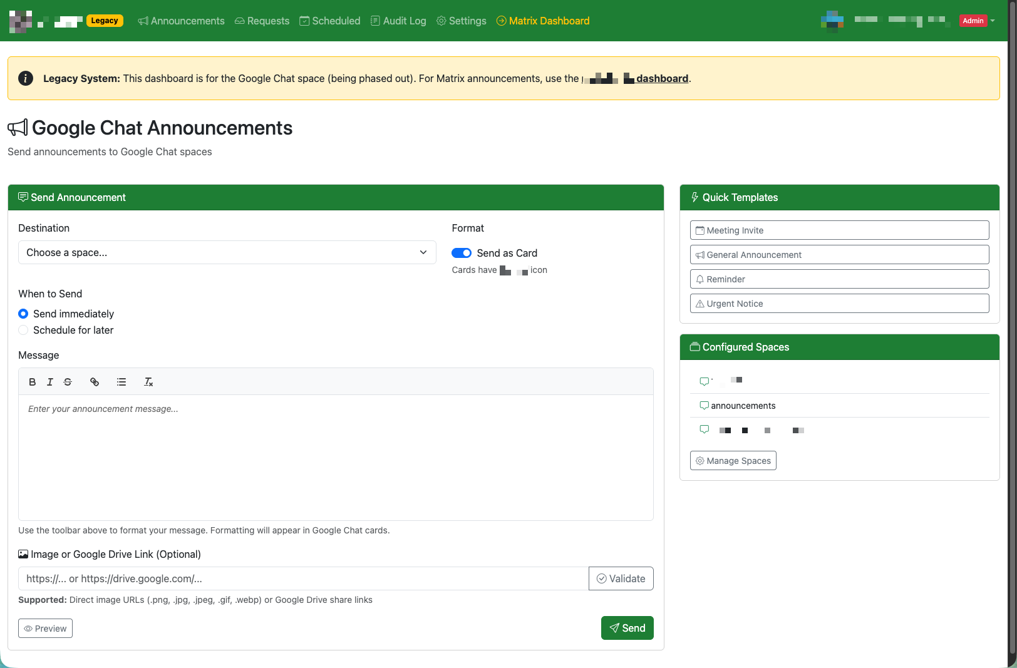This screenshot has width=1017, height=668.
Task: Choose Schedule for later option
Action: 23,330
